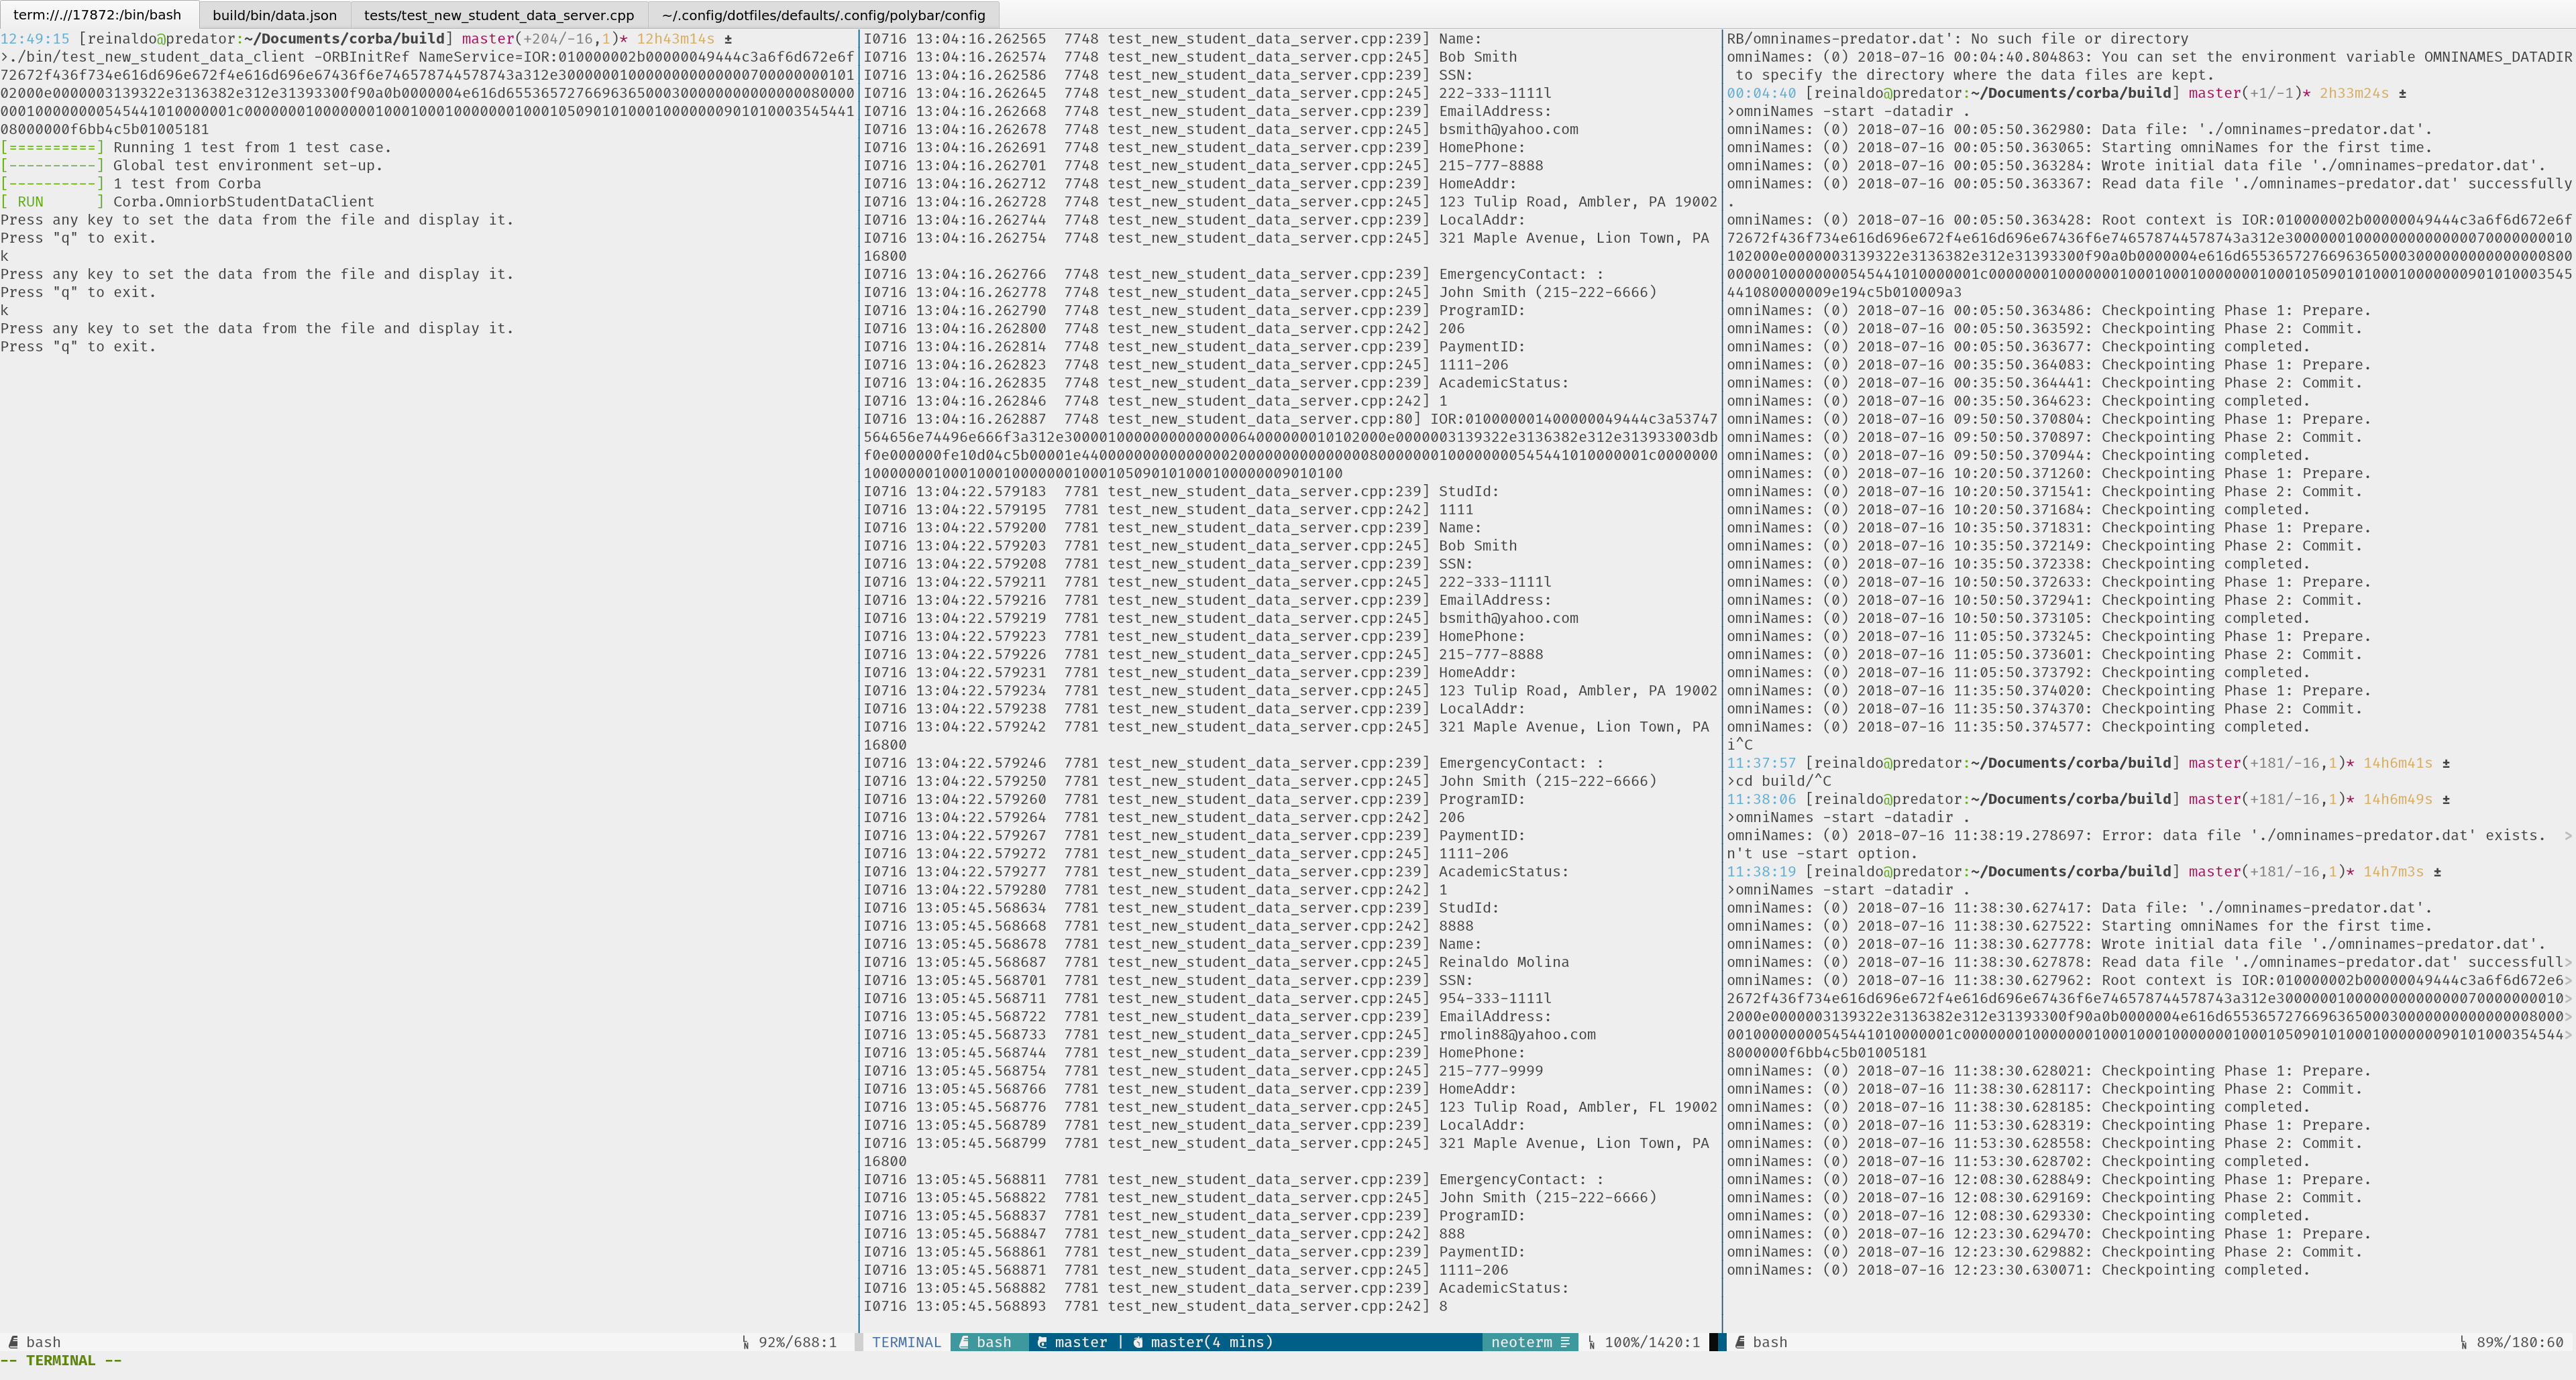Click the line-position icon beside 100%/1420:1
The image size is (2576, 1380).
(x=1592, y=1342)
